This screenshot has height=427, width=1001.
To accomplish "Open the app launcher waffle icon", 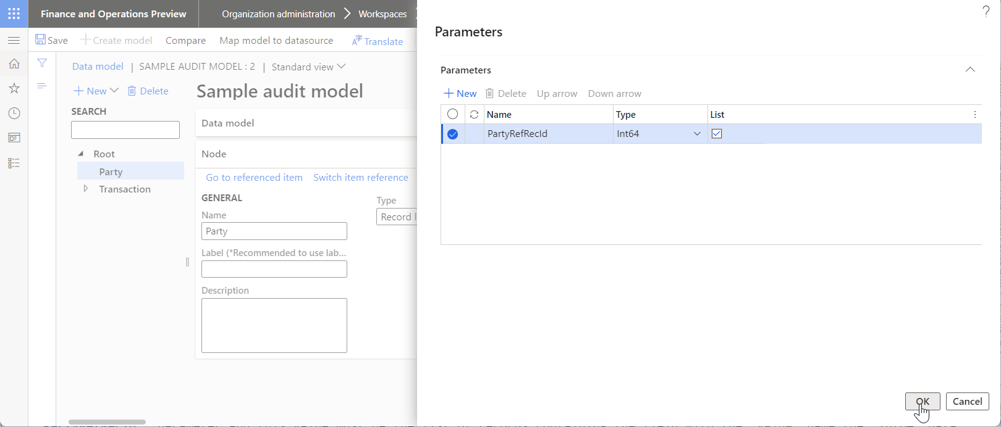I will pos(14,14).
